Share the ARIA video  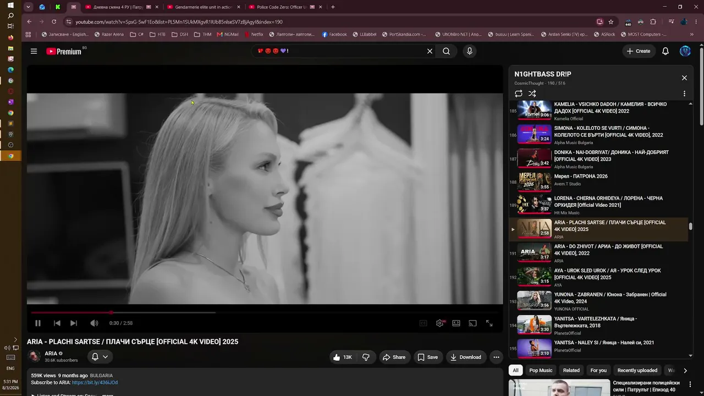click(394, 358)
